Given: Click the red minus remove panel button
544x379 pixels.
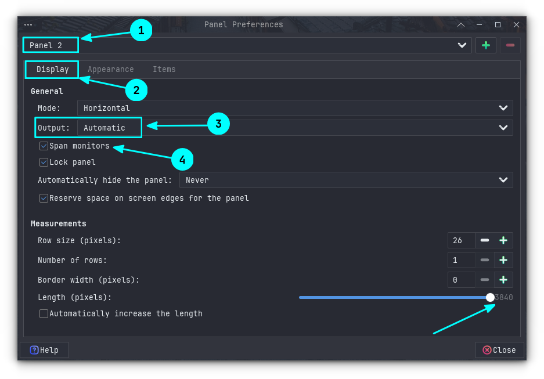Looking at the screenshot, I should [x=510, y=45].
